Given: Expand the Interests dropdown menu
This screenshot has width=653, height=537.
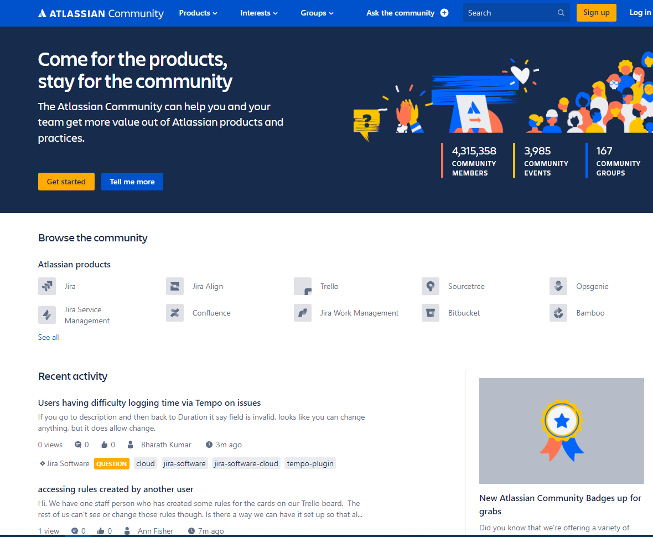Looking at the screenshot, I should coord(258,13).
